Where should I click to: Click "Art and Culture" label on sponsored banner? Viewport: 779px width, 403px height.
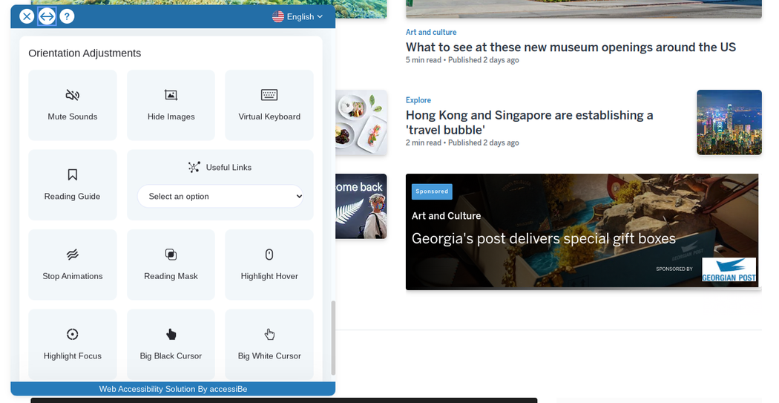446,216
